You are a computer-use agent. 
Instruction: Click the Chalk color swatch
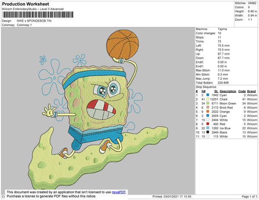tap(208, 99)
